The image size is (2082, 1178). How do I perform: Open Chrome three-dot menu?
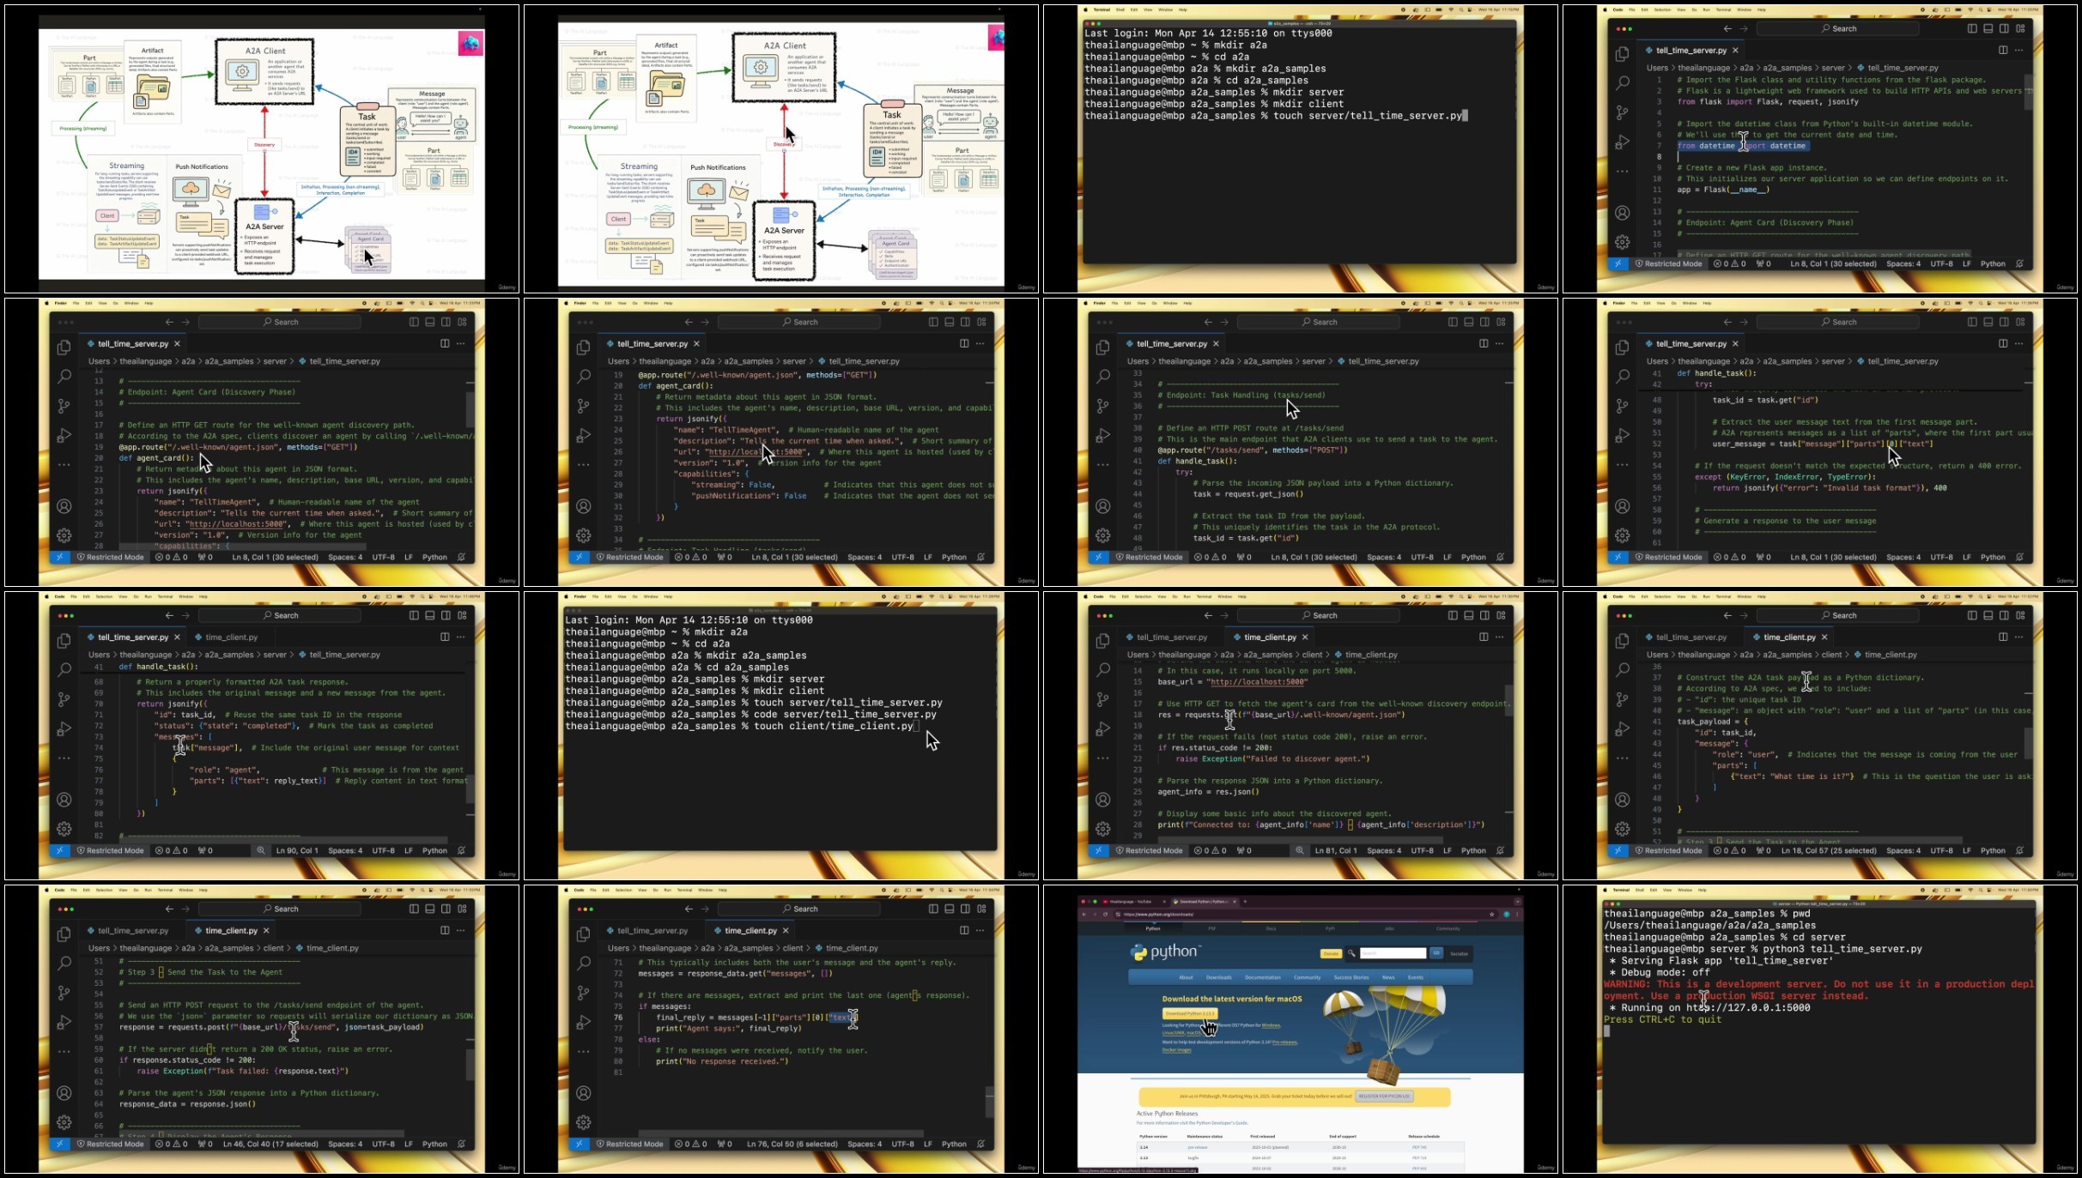click(x=1517, y=915)
